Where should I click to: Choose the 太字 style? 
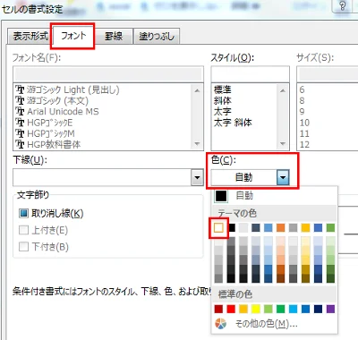[222, 112]
